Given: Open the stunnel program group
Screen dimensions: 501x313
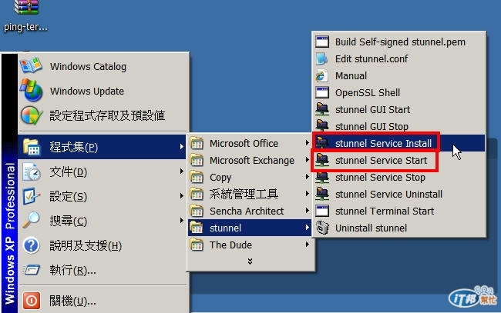Looking at the screenshot, I should [x=250, y=228].
